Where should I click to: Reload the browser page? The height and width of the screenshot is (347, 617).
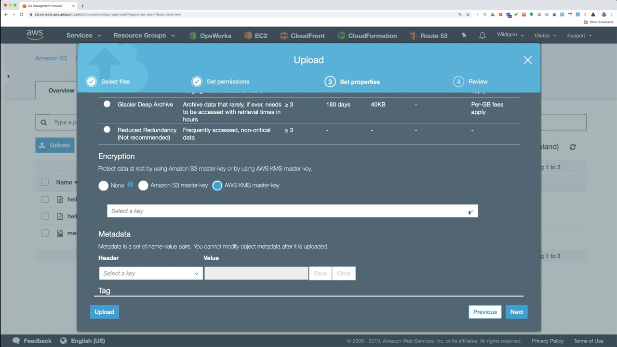tap(21, 14)
